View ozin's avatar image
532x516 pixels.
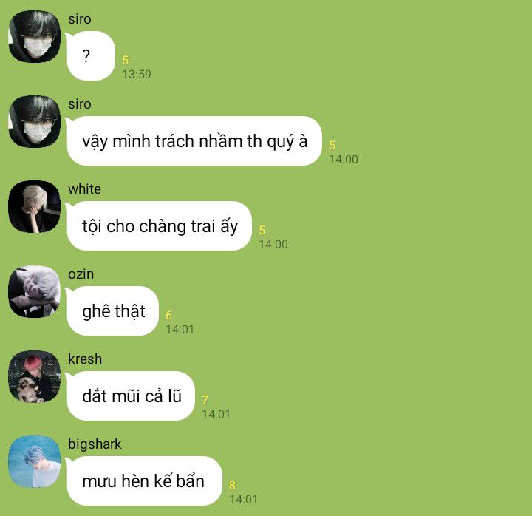point(34,291)
